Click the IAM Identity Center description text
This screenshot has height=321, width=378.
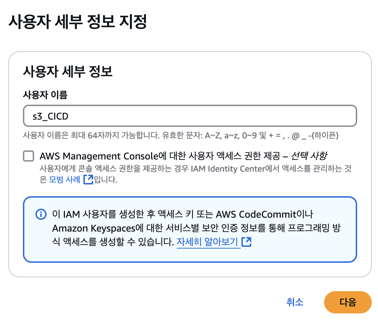click(196, 174)
